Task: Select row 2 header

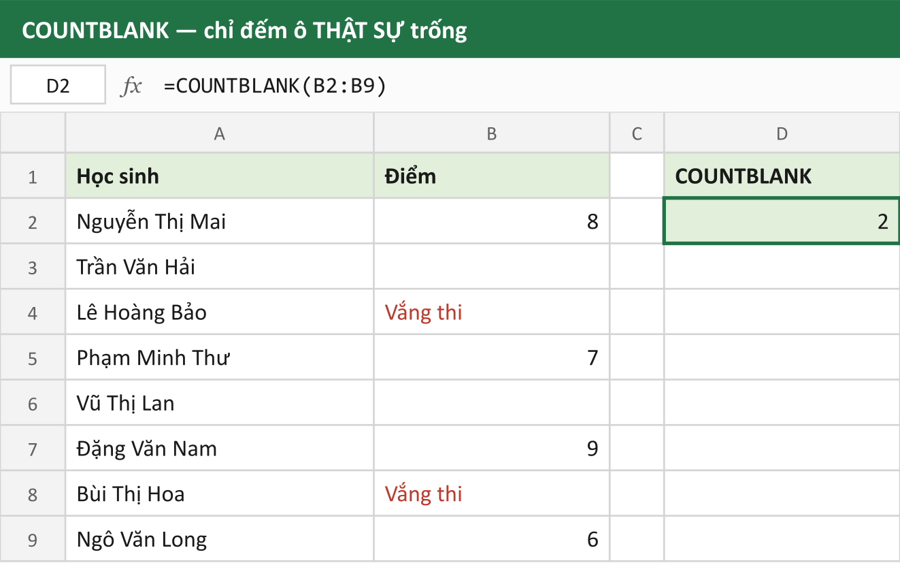Action: coord(33,221)
